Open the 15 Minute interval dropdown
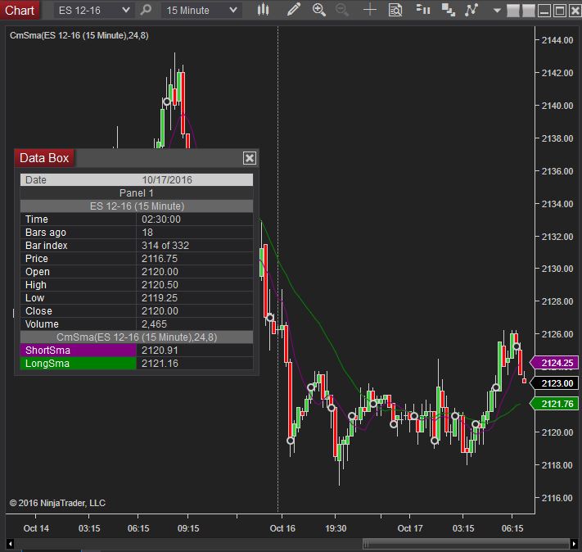This screenshot has height=552, width=582. pos(201,11)
